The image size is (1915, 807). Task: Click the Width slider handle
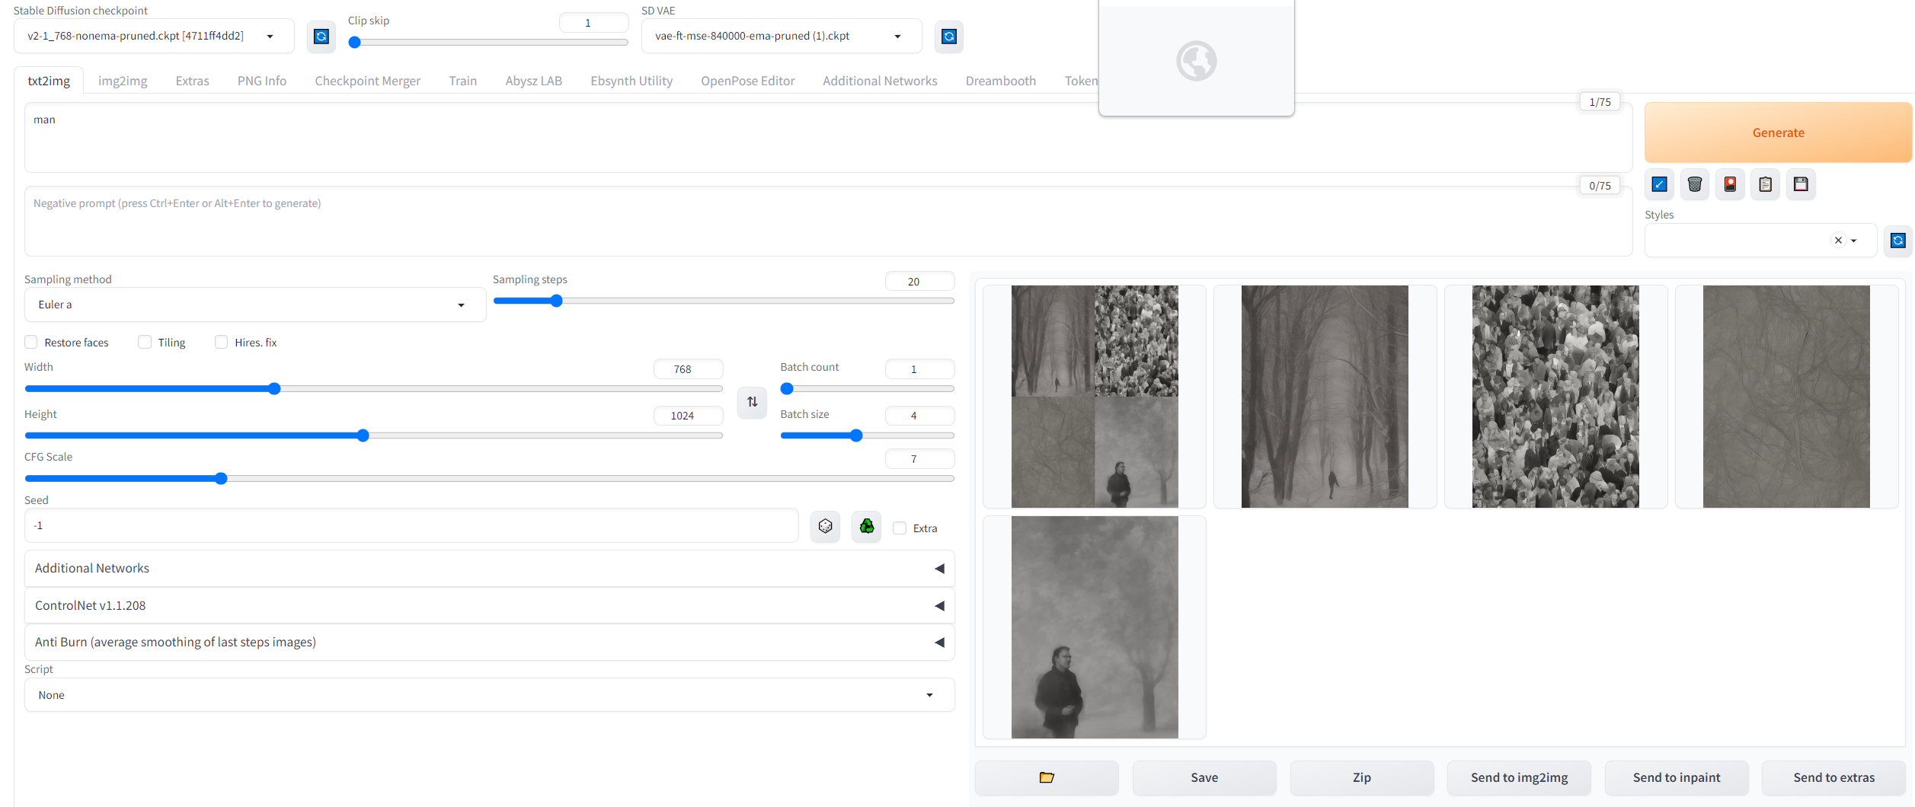point(275,389)
